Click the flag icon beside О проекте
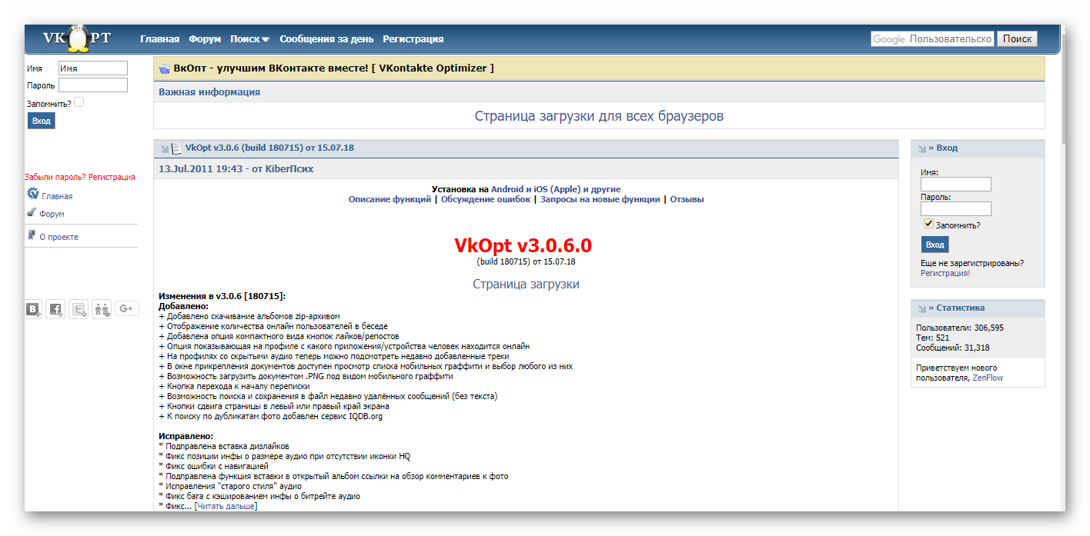 pos(32,235)
